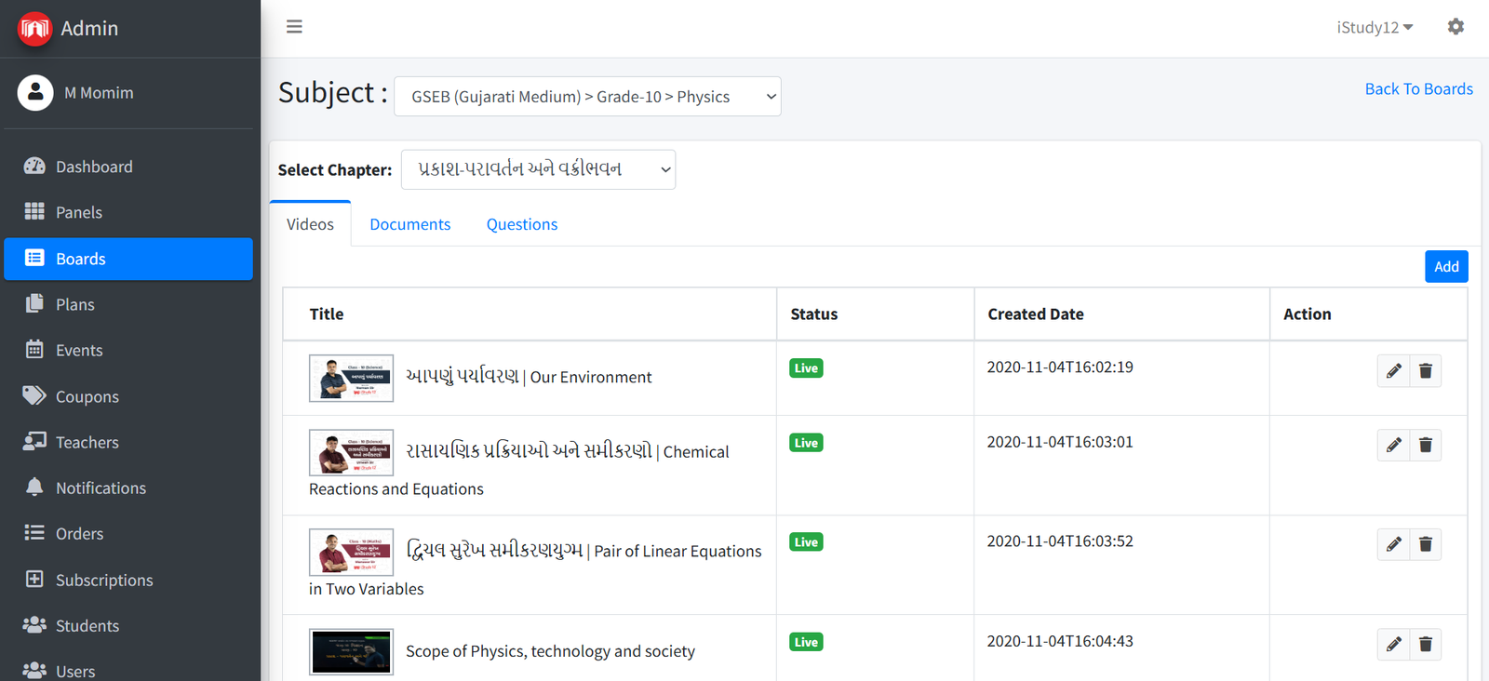The width and height of the screenshot is (1489, 681).
Task: Open the Select Chapter dropdown
Action: pos(538,169)
